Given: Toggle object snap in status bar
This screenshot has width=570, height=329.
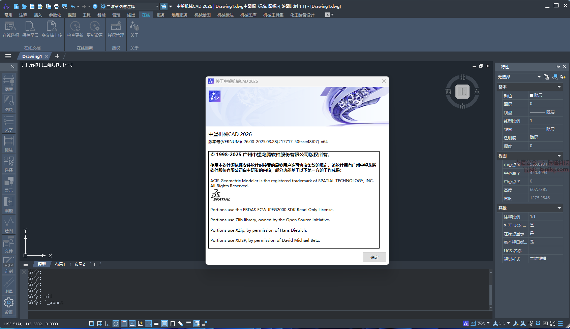Looking at the screenshot, I should tap(124, 324).
